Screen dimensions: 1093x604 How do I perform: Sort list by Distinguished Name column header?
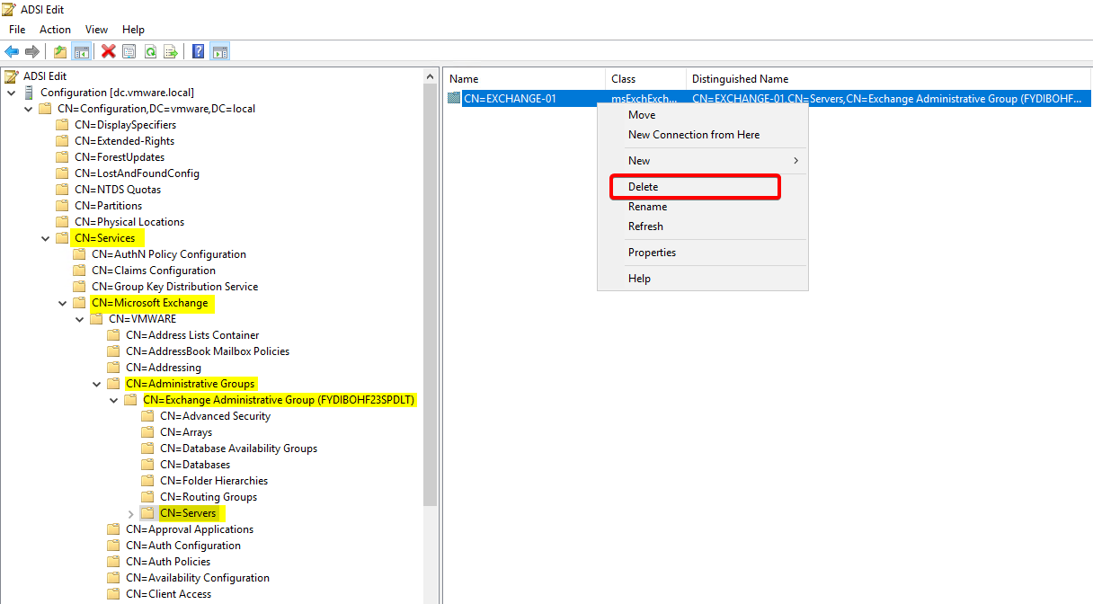pos(740,79)
